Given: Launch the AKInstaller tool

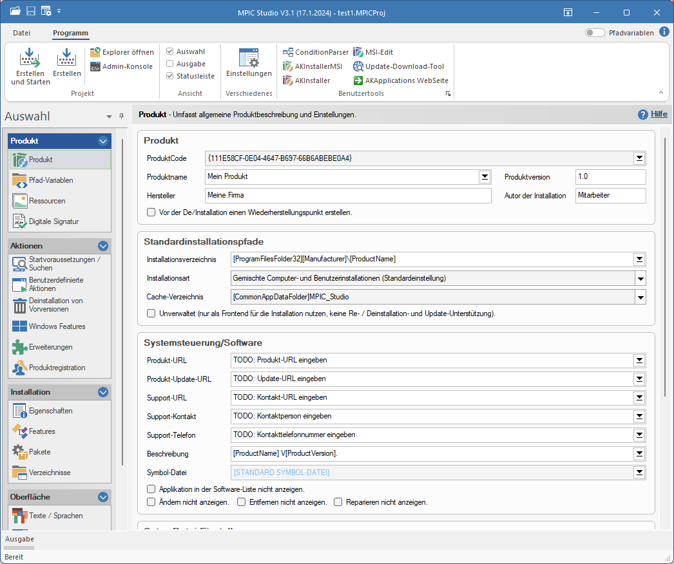Looking at the screenshot, I should click(307, 80).
